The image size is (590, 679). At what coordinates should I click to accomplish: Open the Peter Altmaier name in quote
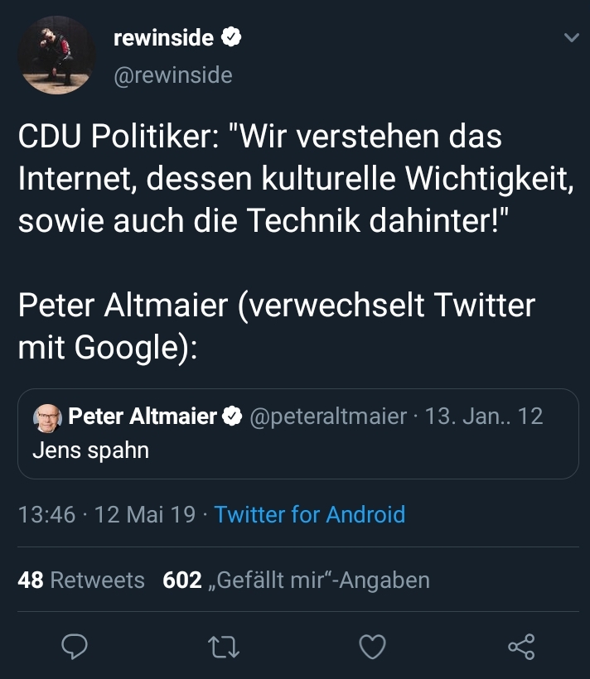(x=143, y=417)
